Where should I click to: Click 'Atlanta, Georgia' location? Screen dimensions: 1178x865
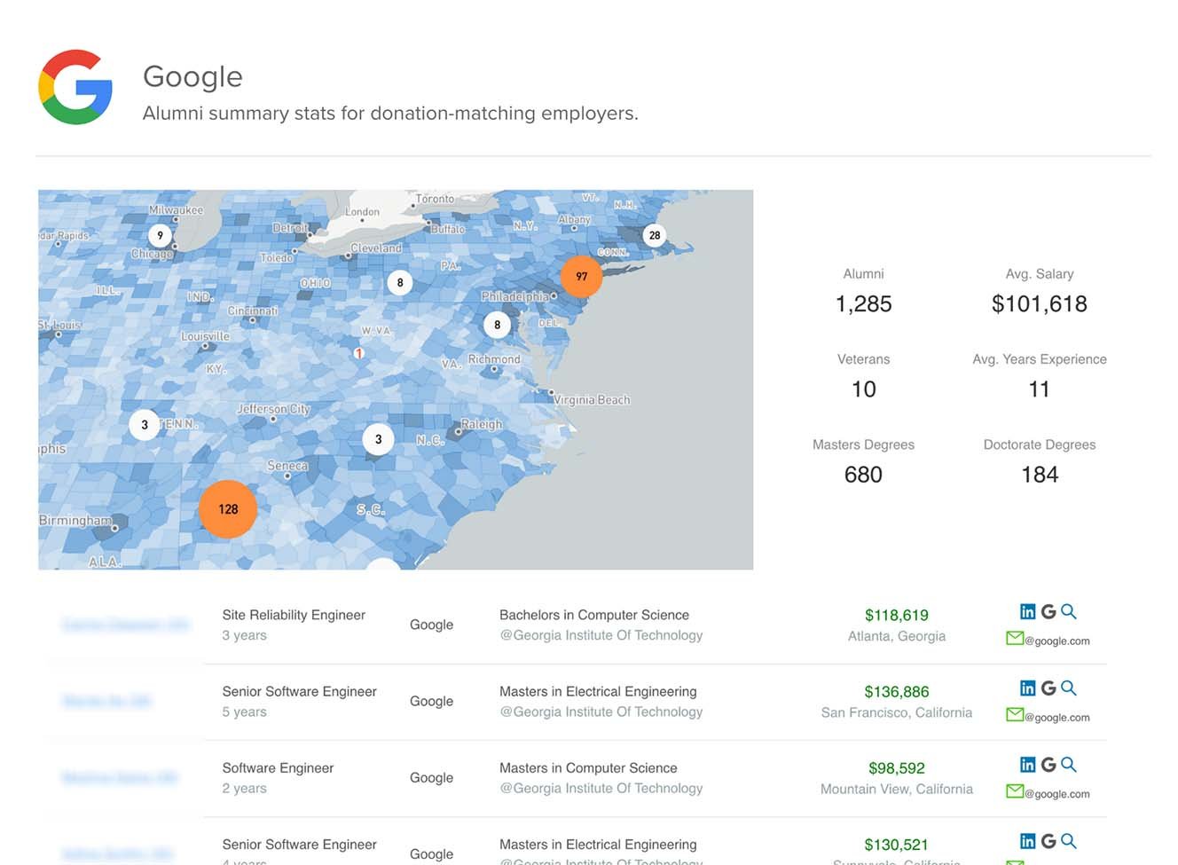897,636
